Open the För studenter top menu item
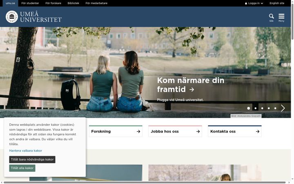Viewport: 294px width, 184px height. (x=30, y=3)
